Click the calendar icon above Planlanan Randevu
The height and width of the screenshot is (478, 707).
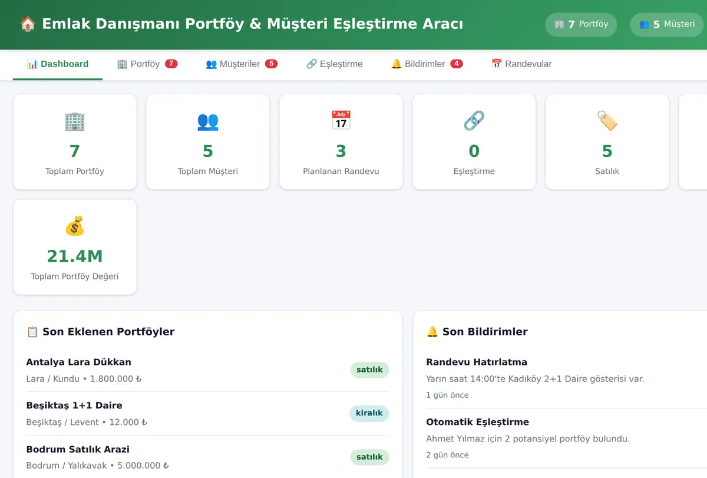(x=341, y=121)
